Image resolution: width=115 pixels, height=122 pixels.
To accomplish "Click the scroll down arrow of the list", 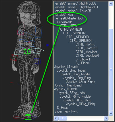I will pyautogui.click(x=111, y=113).
